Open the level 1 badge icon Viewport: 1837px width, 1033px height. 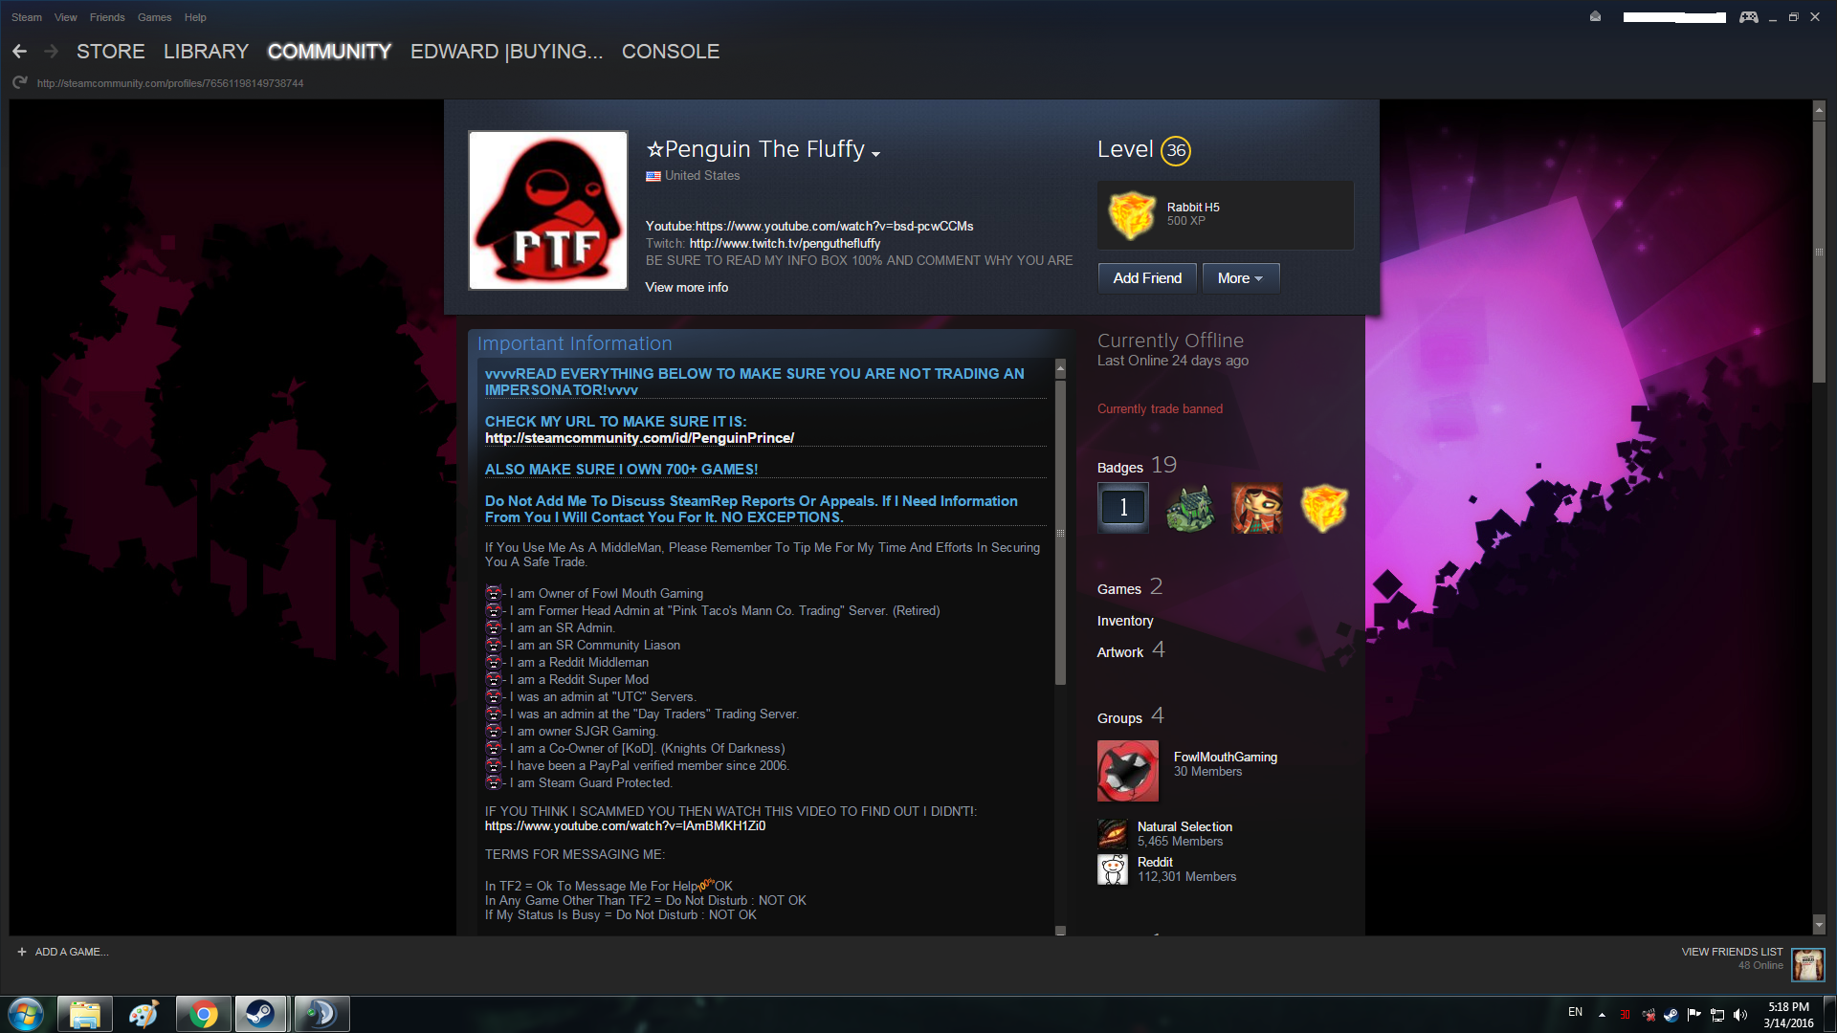1123,508
